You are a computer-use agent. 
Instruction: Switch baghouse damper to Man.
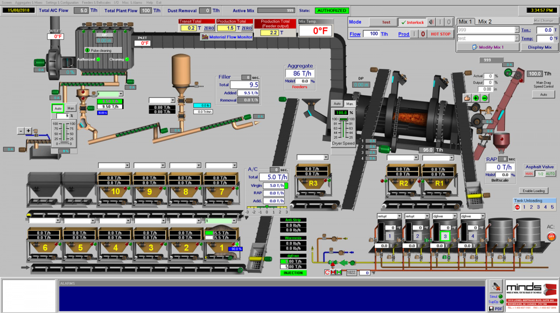(71, 108)
